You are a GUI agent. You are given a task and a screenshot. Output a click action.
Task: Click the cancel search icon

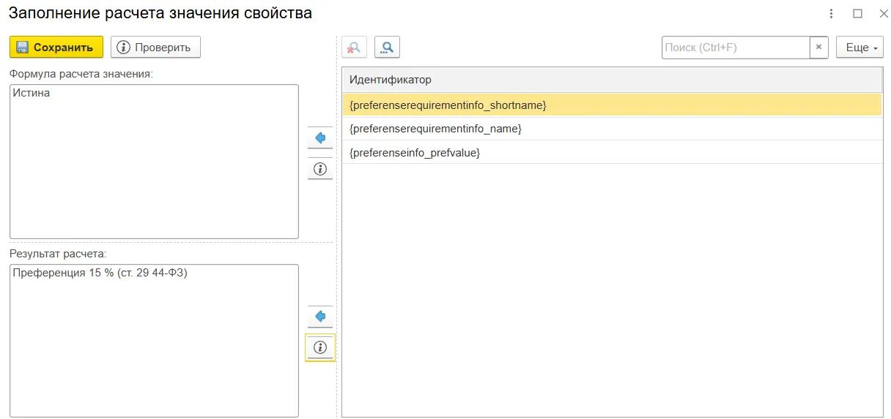pyautogui.click(x=354, y=48)
